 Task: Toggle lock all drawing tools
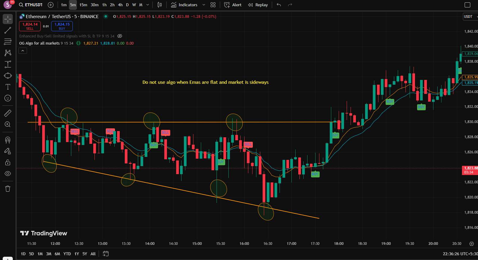8,162
